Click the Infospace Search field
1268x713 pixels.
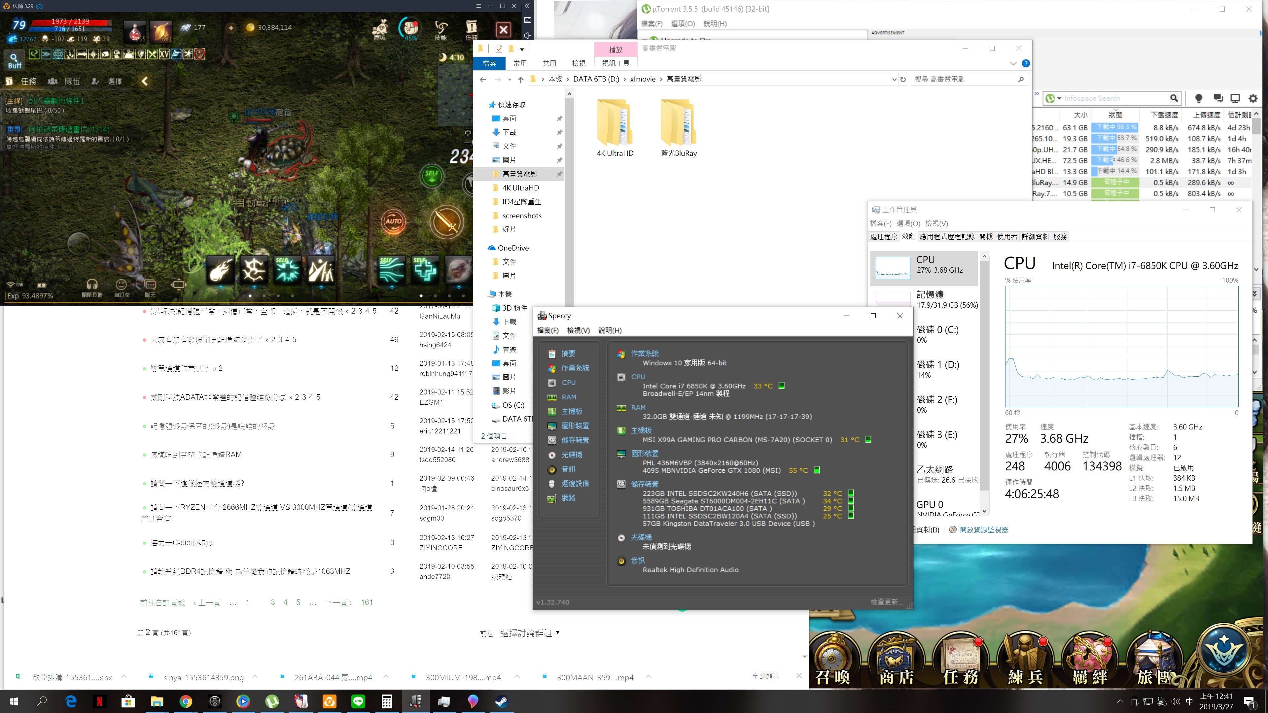[1115, 98]
